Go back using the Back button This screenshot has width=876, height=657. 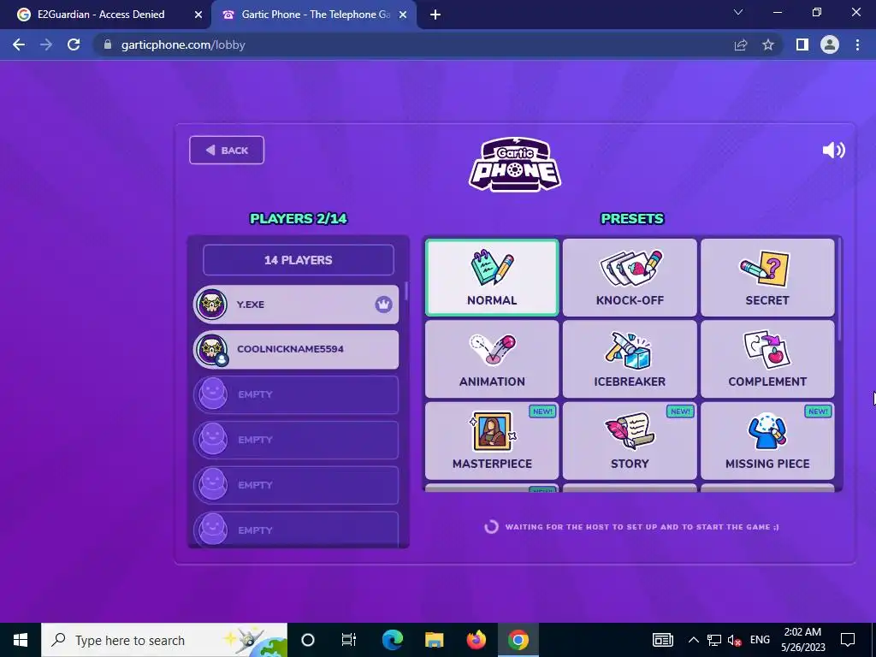pyautogui.click(x=227, y=151)
